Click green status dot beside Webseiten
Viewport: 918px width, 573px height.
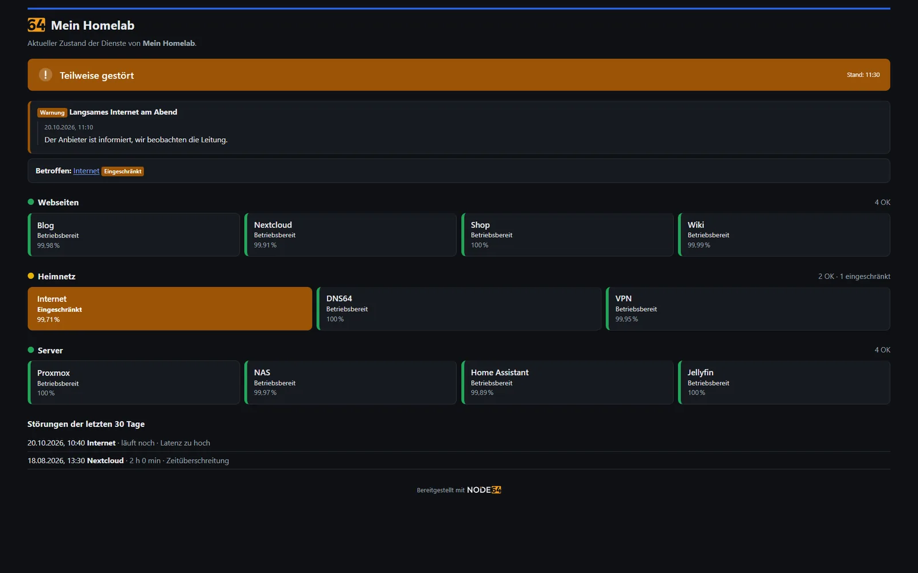pyautogui.click(x=31, y=202)
